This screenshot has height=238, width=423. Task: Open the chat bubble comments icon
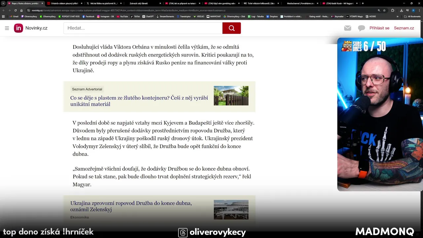tap(362, 28)
